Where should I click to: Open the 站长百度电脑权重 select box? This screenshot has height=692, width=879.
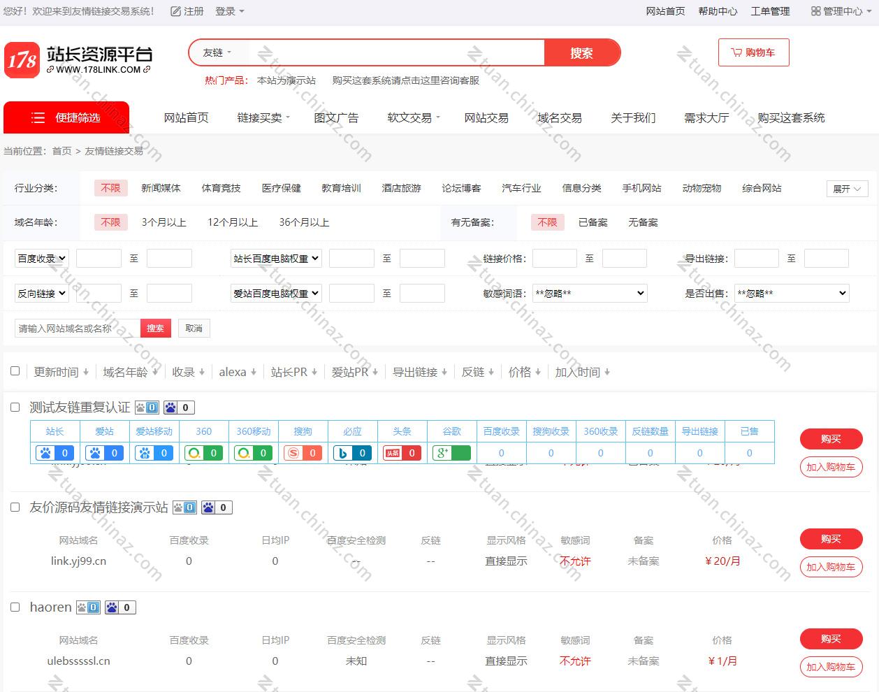(x=276, y=259)
